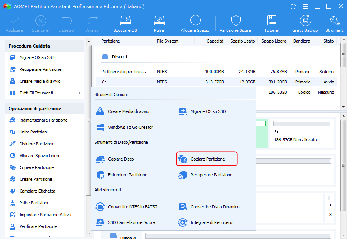Screen dimensions: 347x239
Task: Select SSD Cancellazione Sicura entry
Action: [x=131, y=222]
